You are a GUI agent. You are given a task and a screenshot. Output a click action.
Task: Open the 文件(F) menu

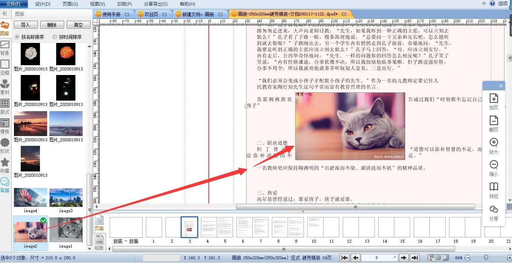pyautogui.click(x=14, y=4)
